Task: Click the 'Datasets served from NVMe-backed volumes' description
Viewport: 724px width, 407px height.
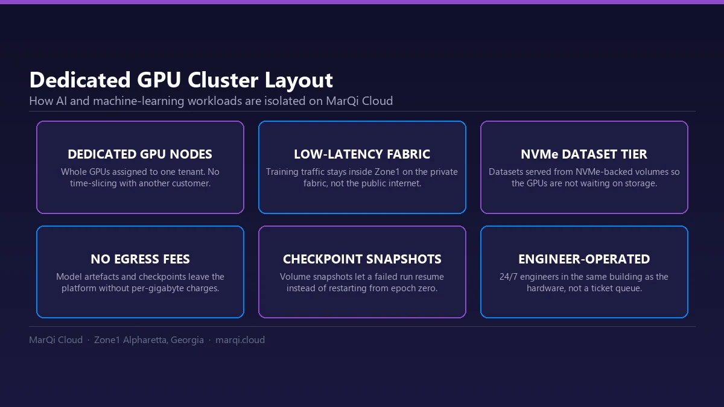Action: (x=584, y=177)
